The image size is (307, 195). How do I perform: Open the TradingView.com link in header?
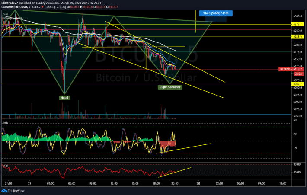pos(47,3)
